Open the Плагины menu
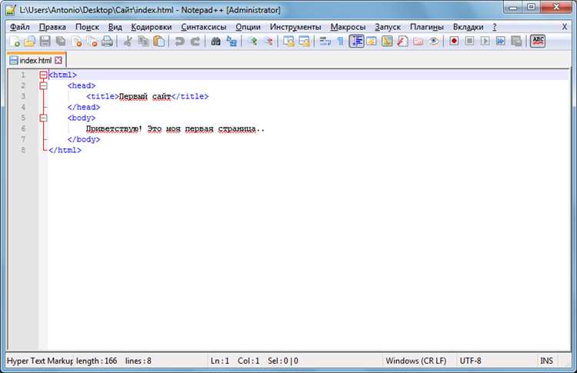 426,27
